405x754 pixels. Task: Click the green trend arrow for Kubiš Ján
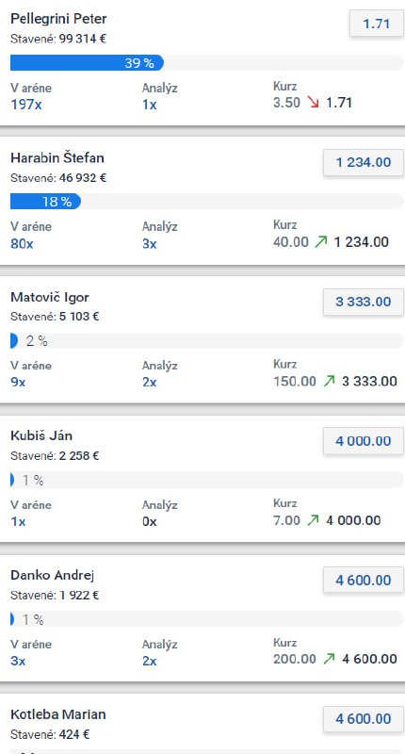tap(314, 520)
